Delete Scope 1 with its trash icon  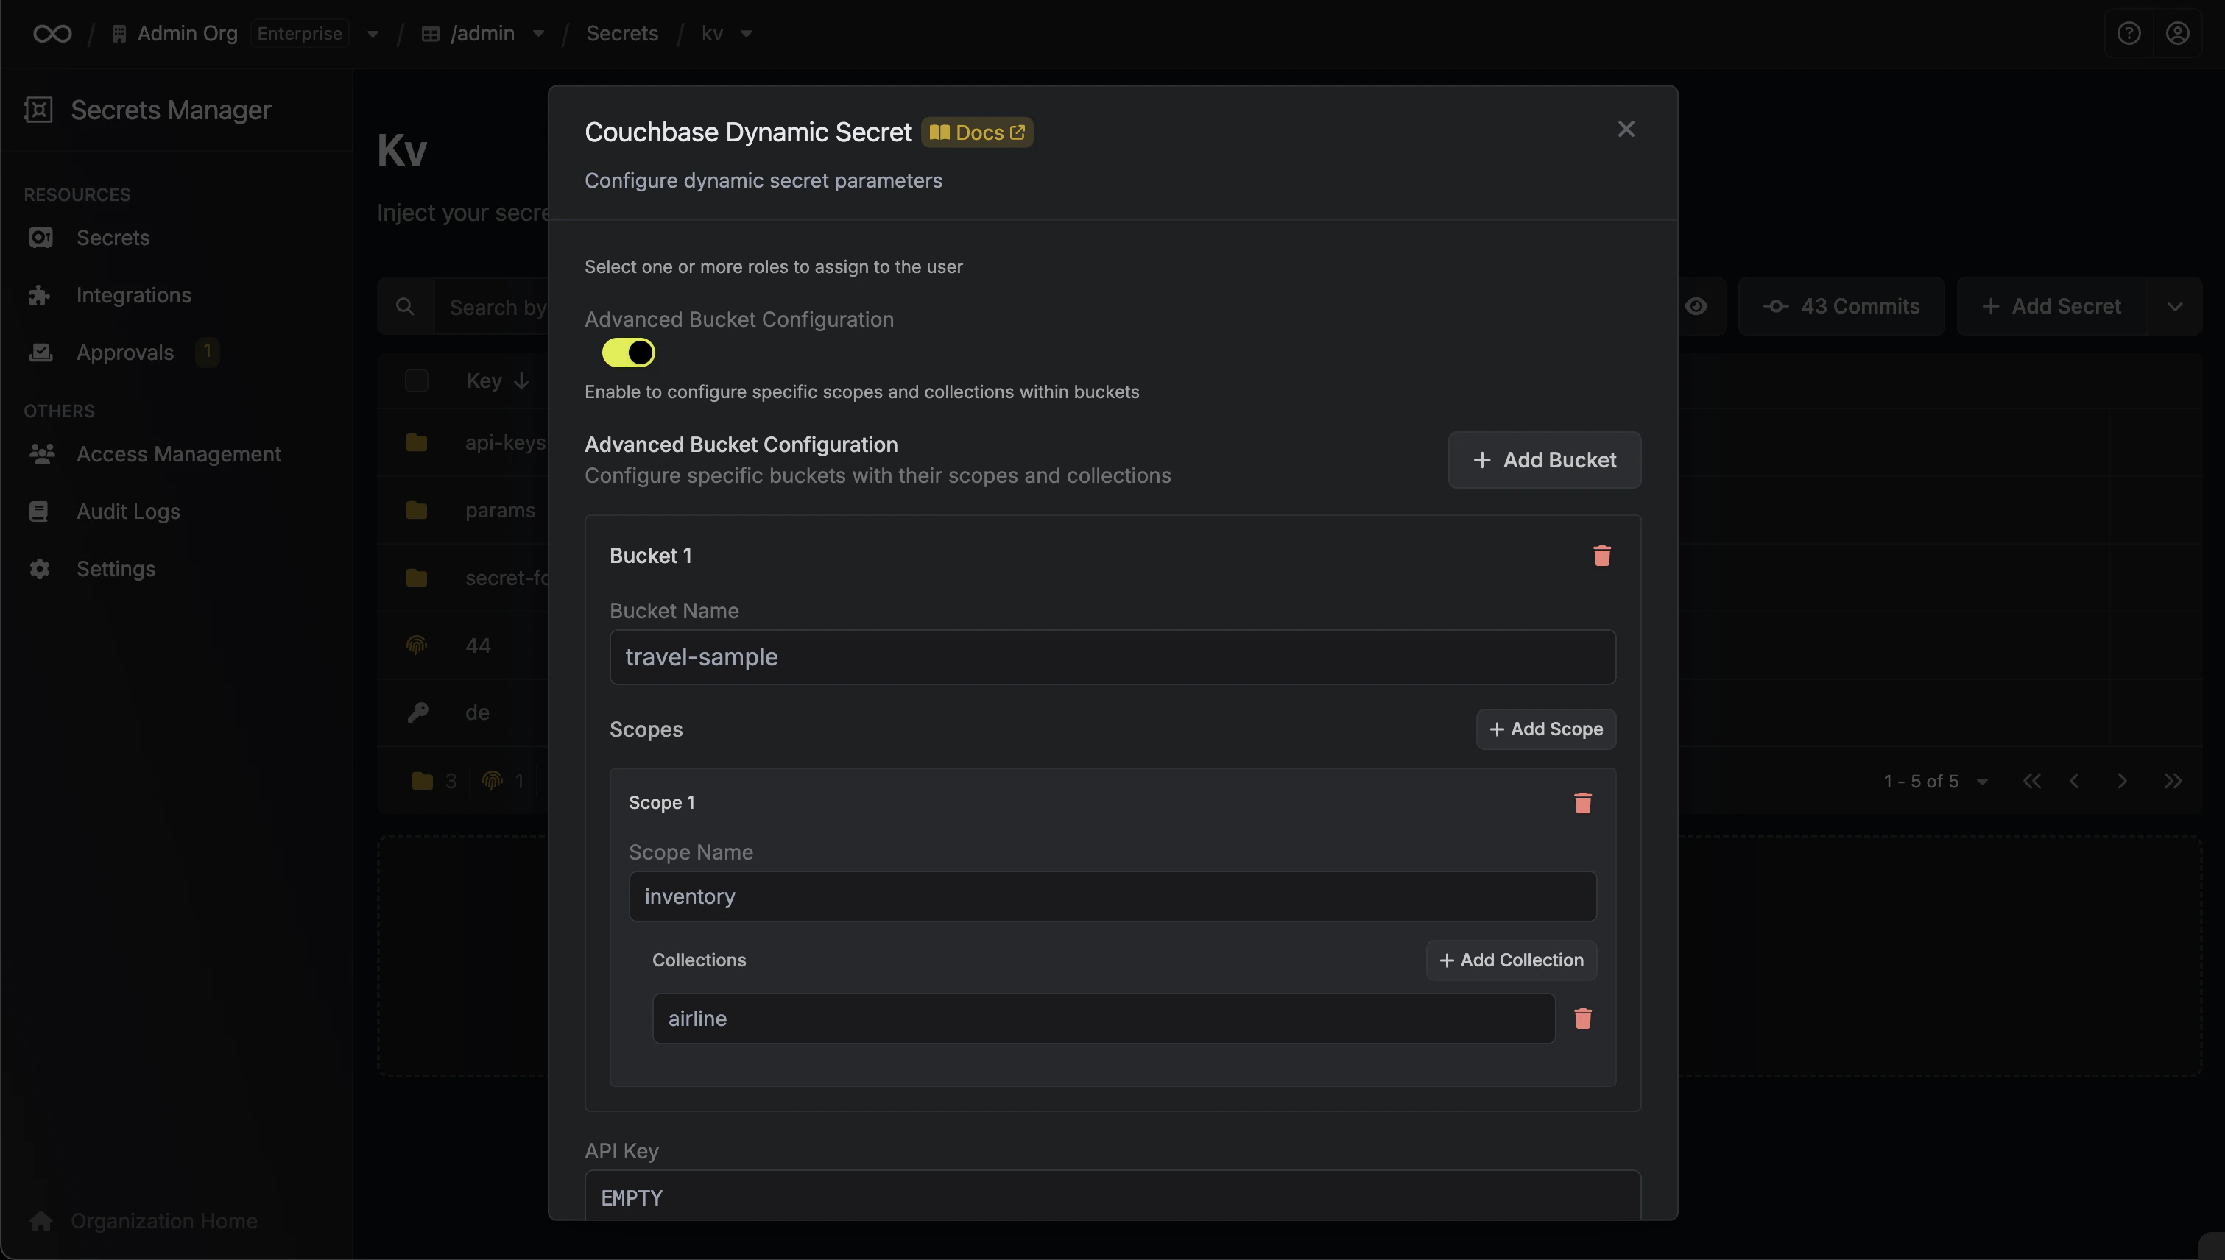click(1583, 803)
